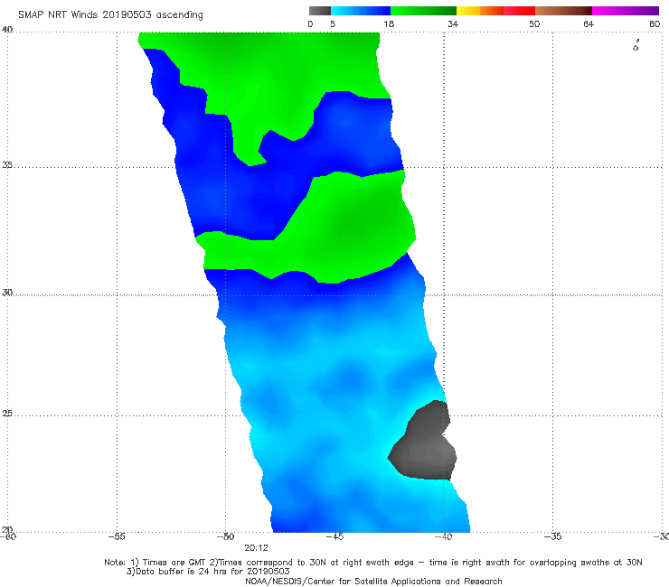Click the yellow-red 34-50 segment of color bar
This screenshot has width=669, height=587.
click(495, 11)
